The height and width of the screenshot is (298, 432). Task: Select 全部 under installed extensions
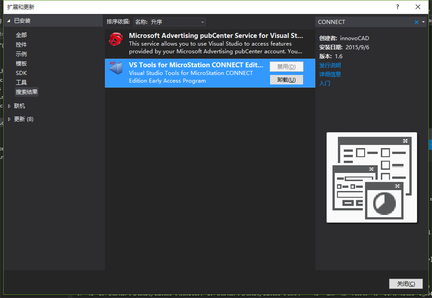pos(21,35)
